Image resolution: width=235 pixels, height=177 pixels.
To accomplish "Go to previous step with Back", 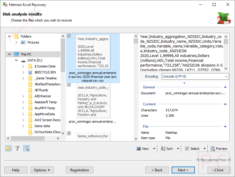I will (x=157, y=170).
